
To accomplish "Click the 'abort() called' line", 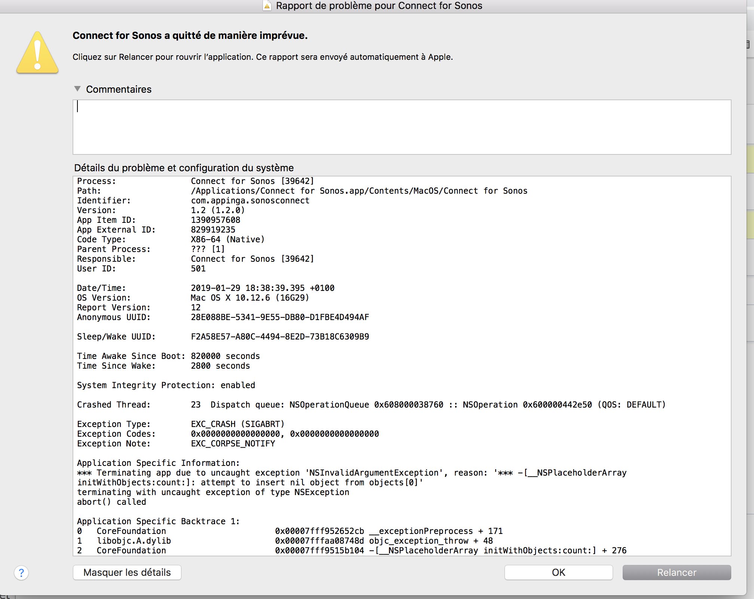I will click(111, 502).
